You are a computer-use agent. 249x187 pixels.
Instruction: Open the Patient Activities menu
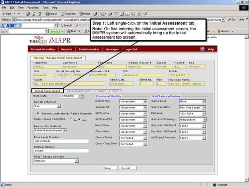click(43, 49)
